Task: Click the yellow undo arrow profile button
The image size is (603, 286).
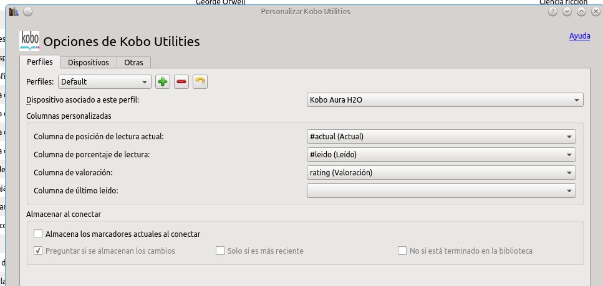Action: click(x=200, y=81)
